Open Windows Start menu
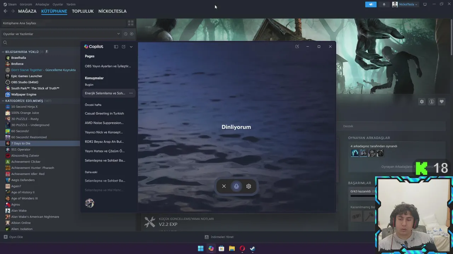 pyautogui.click(x=201, y=248)
